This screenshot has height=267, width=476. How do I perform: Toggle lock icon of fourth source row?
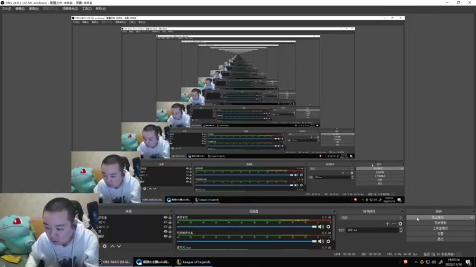[170, 231]
